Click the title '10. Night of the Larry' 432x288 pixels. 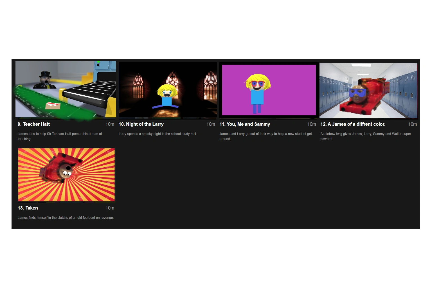click(141, 124)
